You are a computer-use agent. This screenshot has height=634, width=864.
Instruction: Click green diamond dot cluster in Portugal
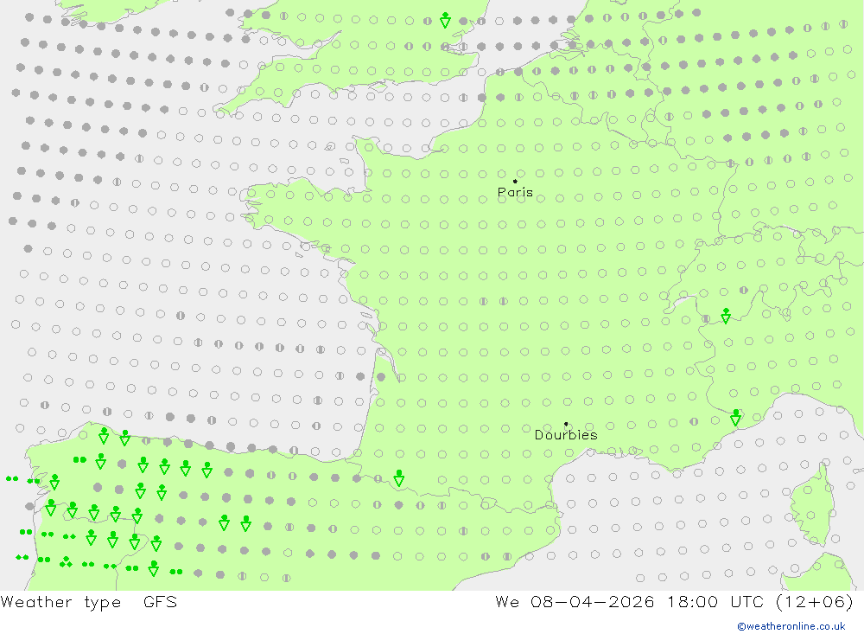tap(67, 562)
